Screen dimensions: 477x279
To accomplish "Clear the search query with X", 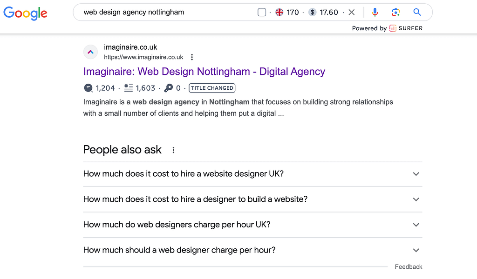I will click(x=351, y=12).
